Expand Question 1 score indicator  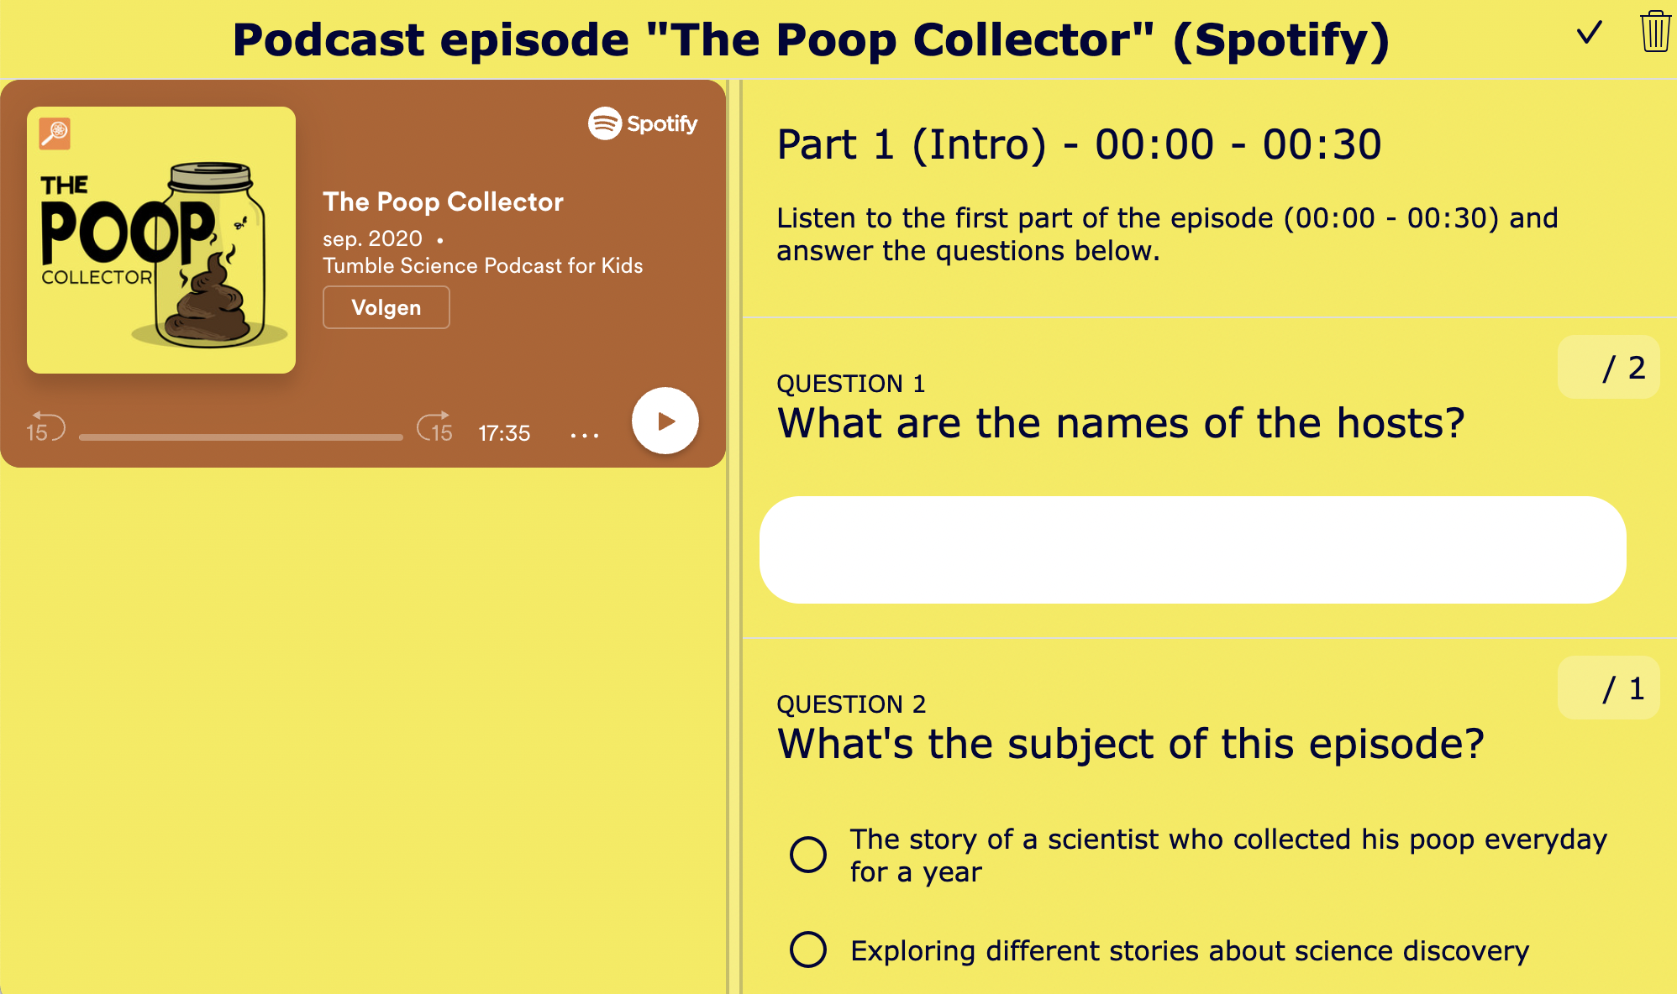pyautogui.click(x=1606, y=367)
